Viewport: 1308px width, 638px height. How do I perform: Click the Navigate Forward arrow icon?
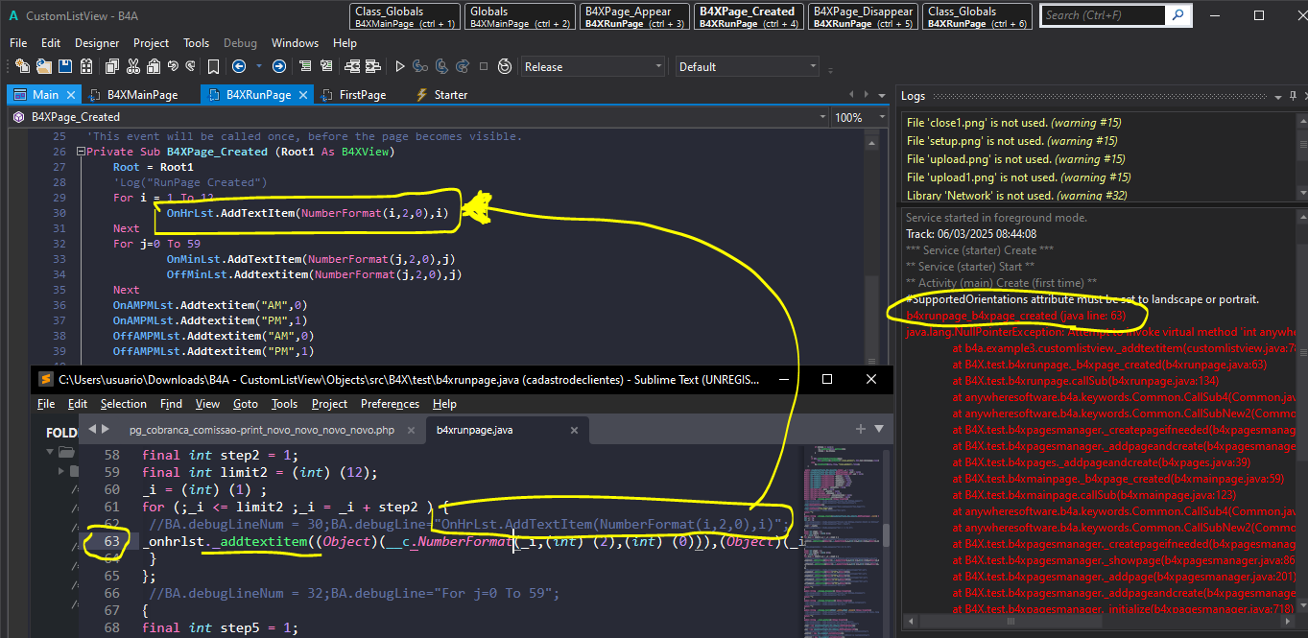click(279, 66)
